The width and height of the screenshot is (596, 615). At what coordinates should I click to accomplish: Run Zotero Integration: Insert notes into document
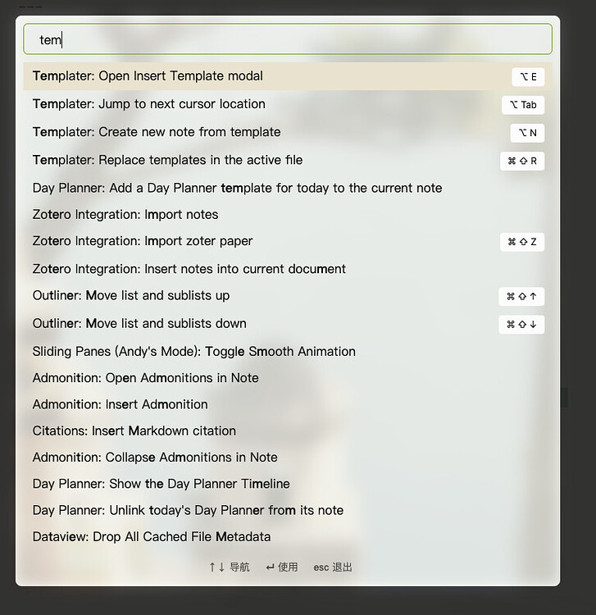point(189,269)
